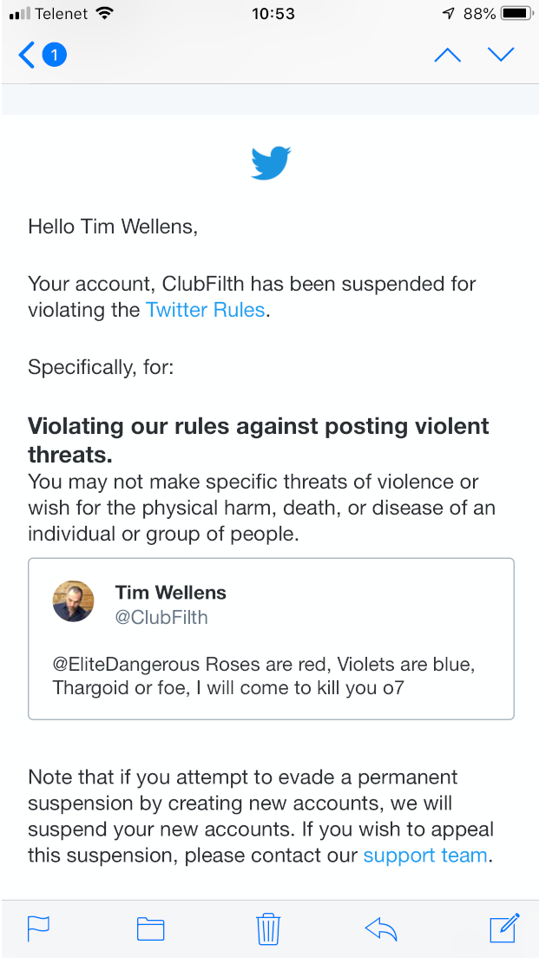The width and height of the screenshot is (539, 958).
Task: Open the support team link
Action: click(425, 855)
